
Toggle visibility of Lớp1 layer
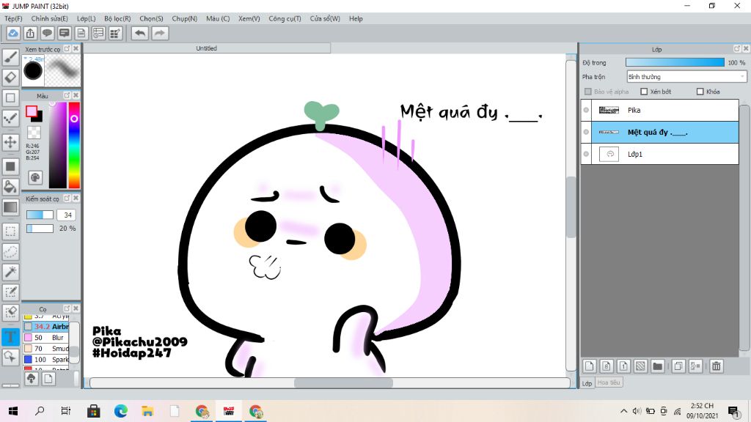[586, 154]
